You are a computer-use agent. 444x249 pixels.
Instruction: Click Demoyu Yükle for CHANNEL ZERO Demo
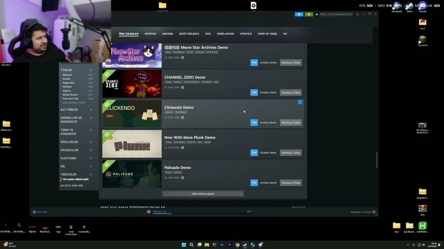[x=291, y=93]
